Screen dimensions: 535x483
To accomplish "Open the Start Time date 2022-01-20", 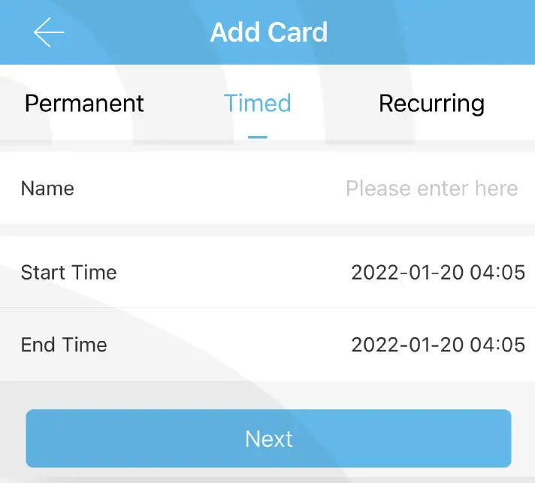I will tap(407, 272).
